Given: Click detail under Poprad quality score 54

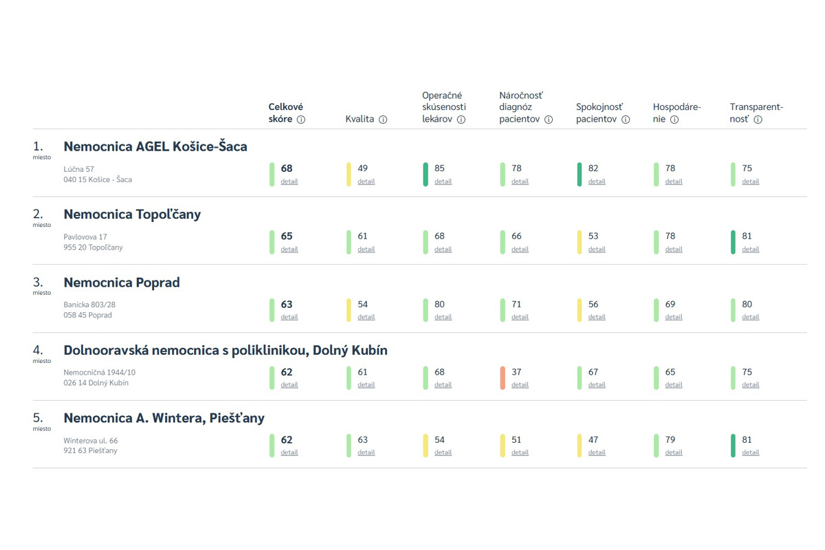Looking at the screenshot, I should (x=366, y=317).
